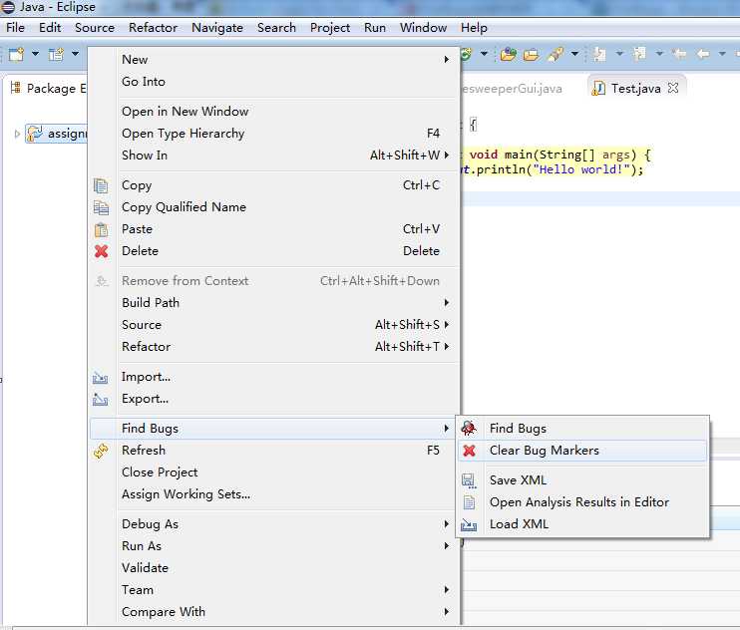Choose Close Project
Viewport: 740px width, 630px height.
click(160, 472)
